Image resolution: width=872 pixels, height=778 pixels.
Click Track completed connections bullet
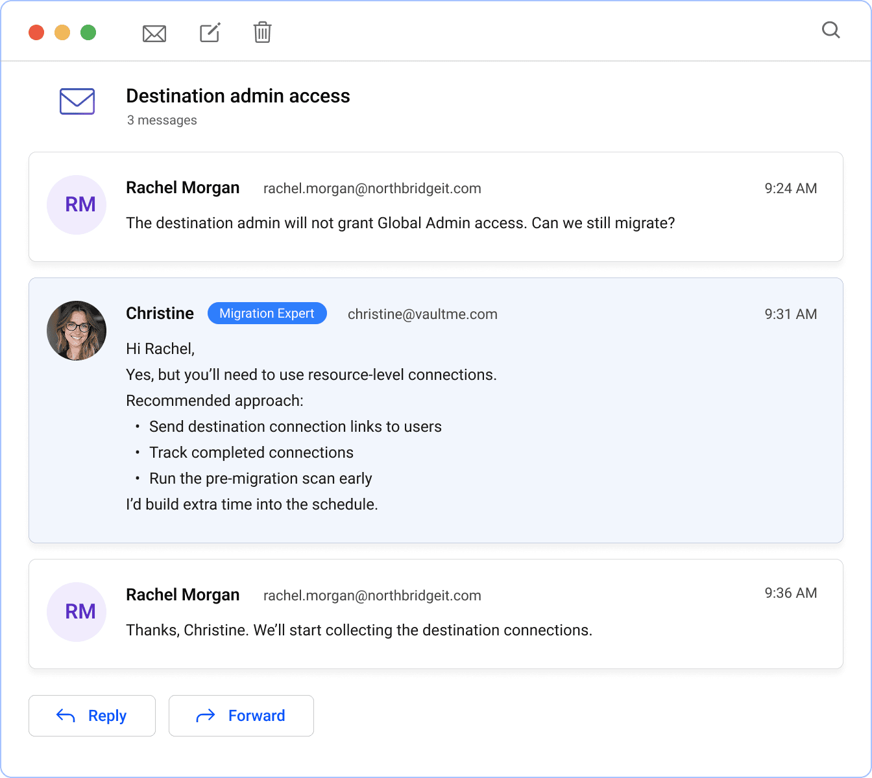(251, 453)
